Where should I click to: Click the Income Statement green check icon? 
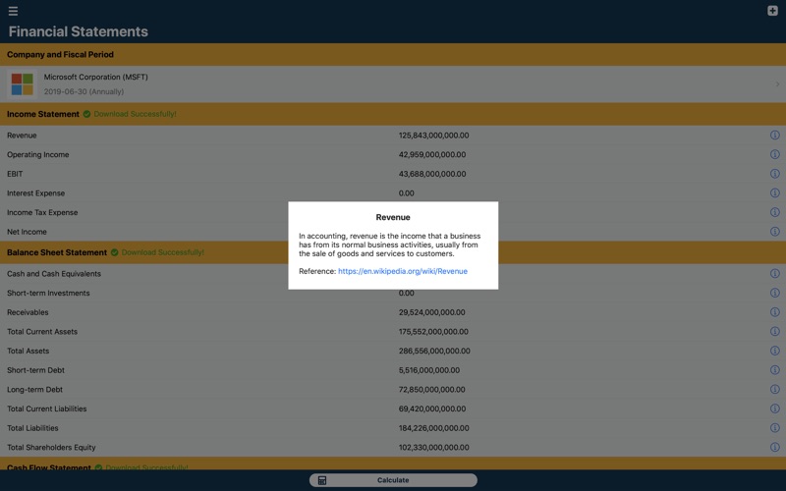(x=86, y=114)
